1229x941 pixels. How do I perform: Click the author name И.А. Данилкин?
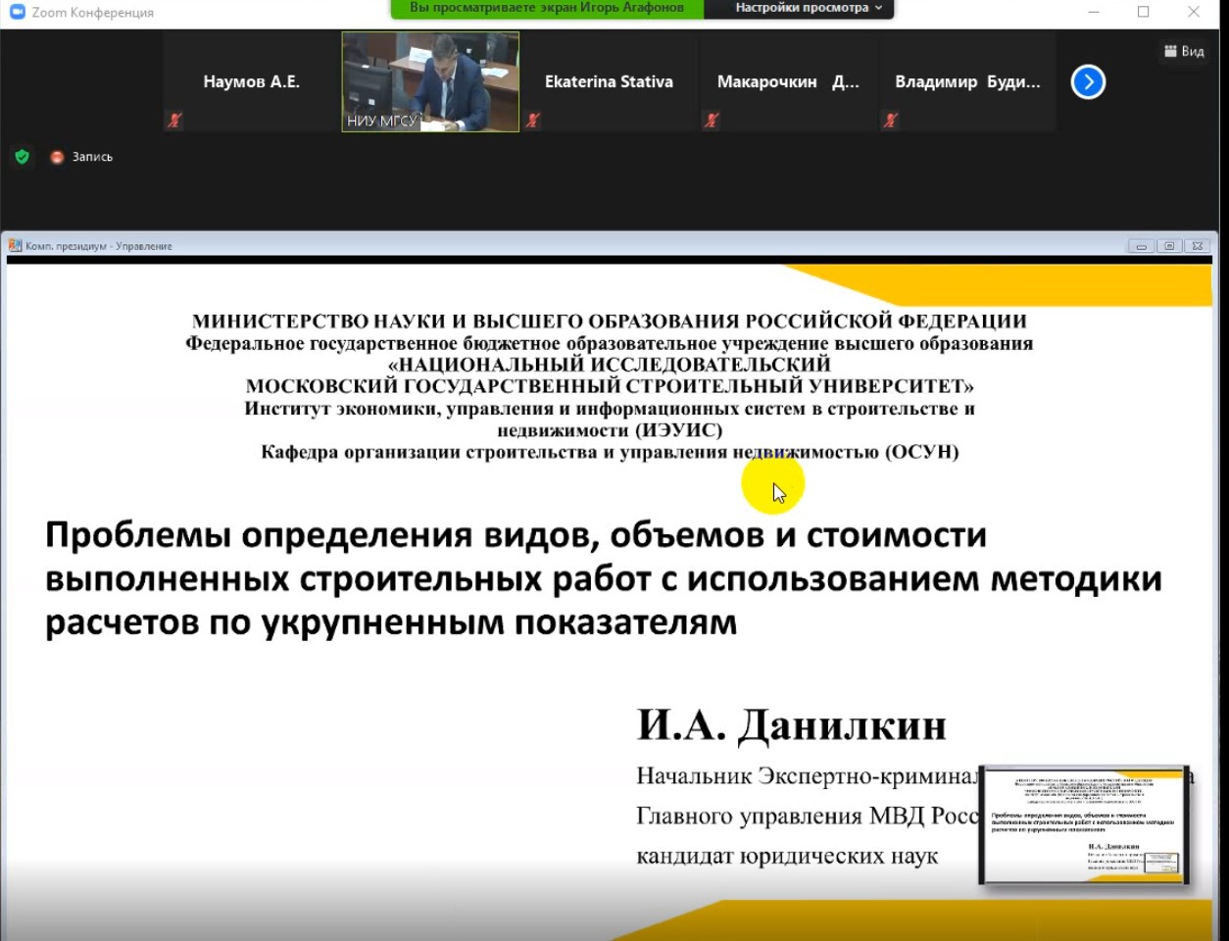(792, 725)
